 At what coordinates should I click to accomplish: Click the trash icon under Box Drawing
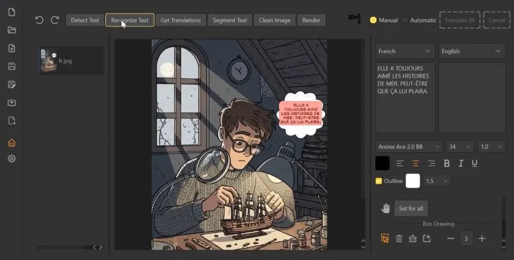[399, 238]
